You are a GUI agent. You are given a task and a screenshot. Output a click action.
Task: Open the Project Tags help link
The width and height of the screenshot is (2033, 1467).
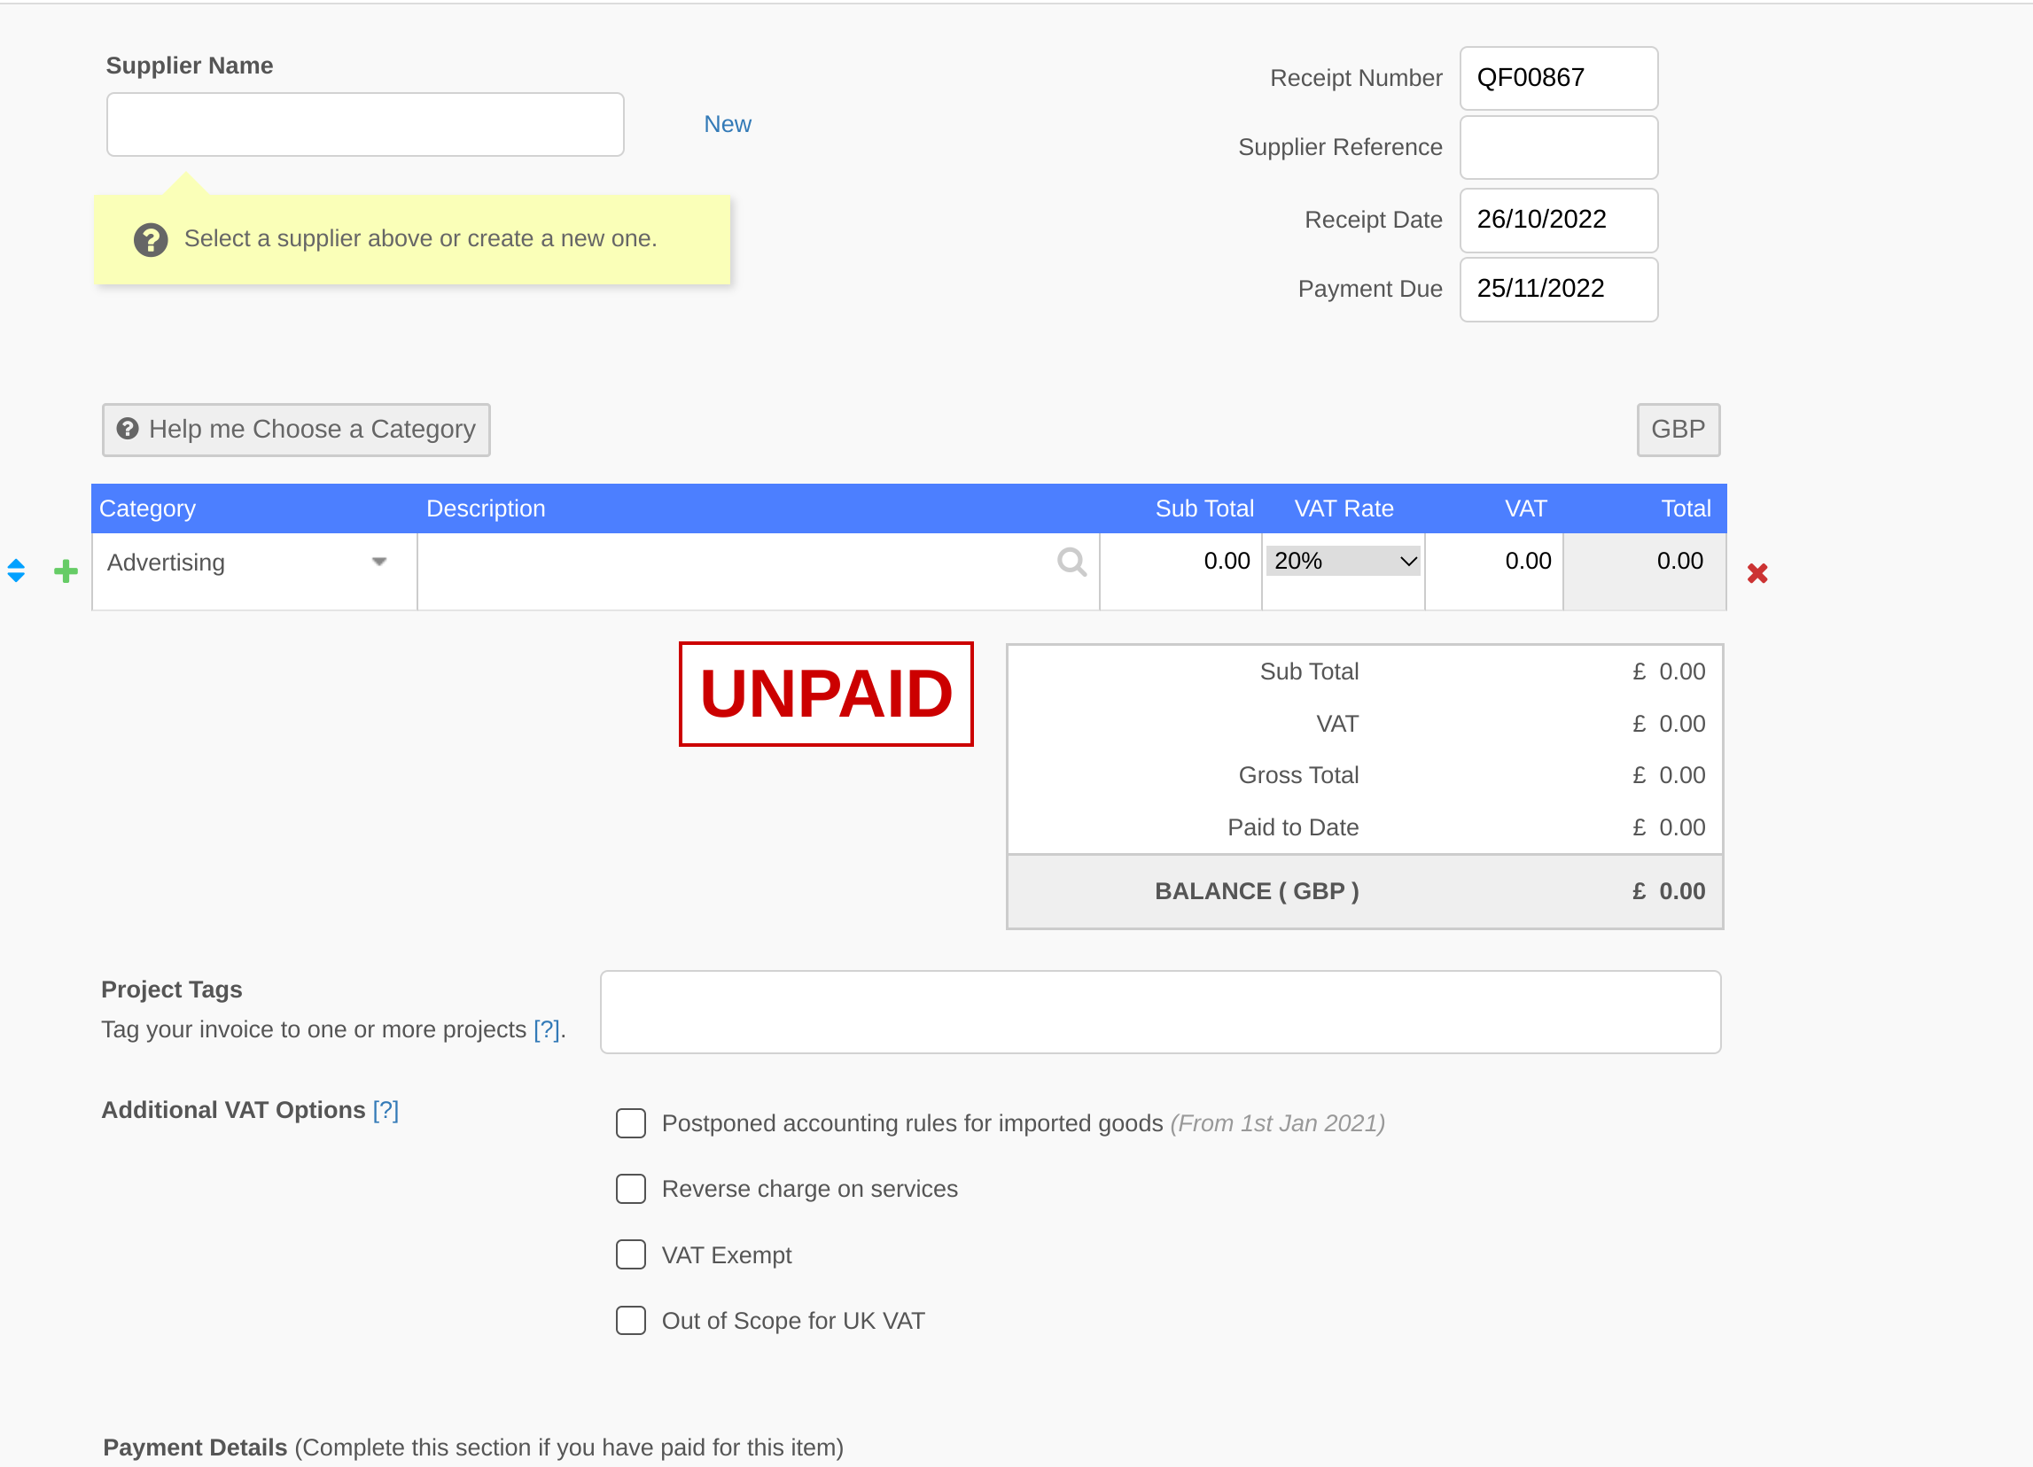coord(546,1028)
